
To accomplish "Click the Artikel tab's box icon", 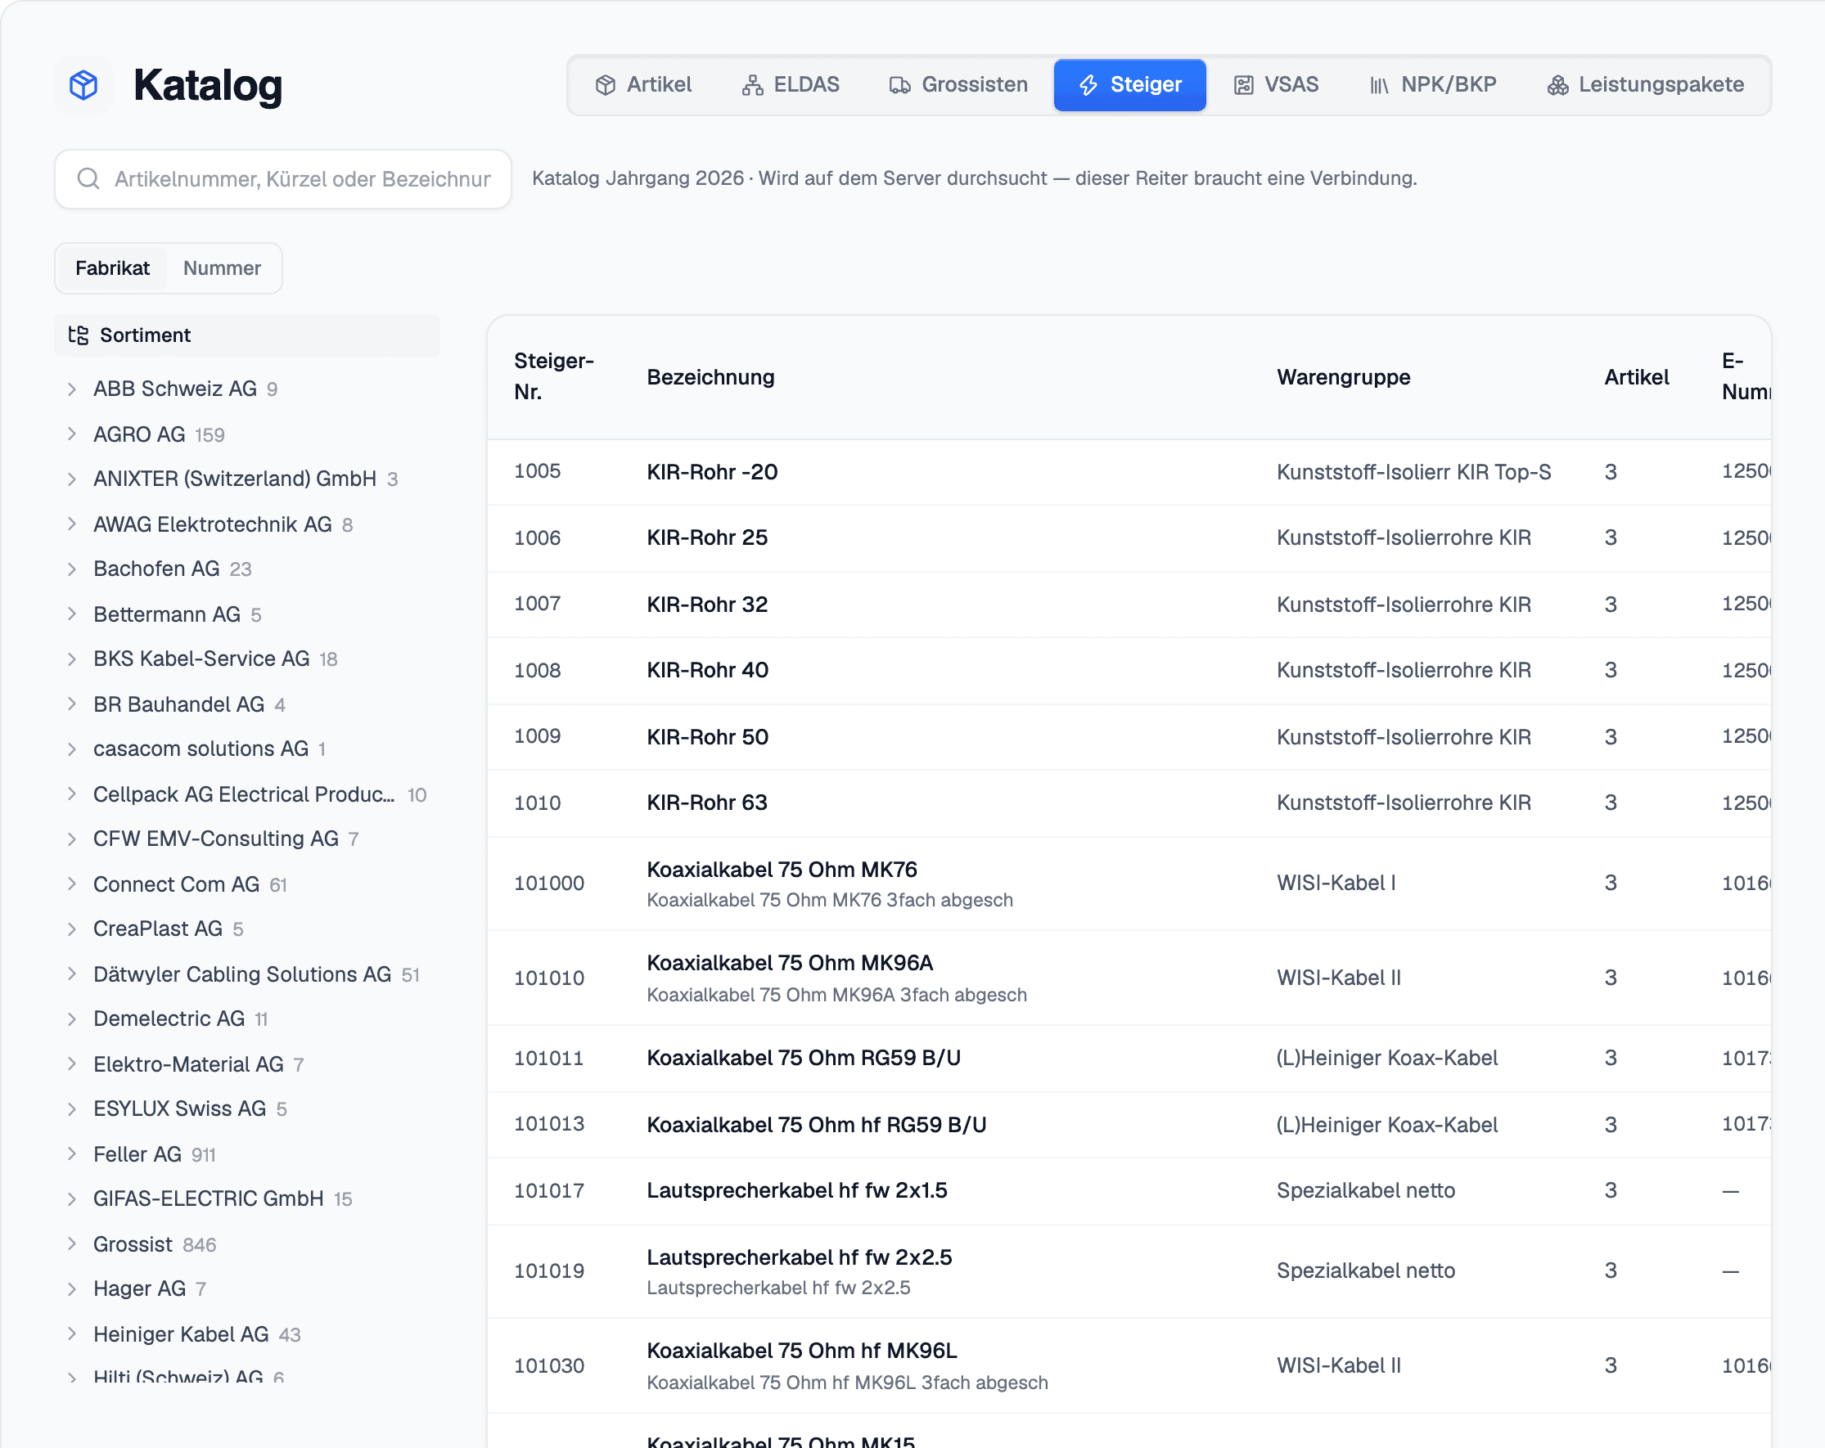I will (x=606, y=85).
